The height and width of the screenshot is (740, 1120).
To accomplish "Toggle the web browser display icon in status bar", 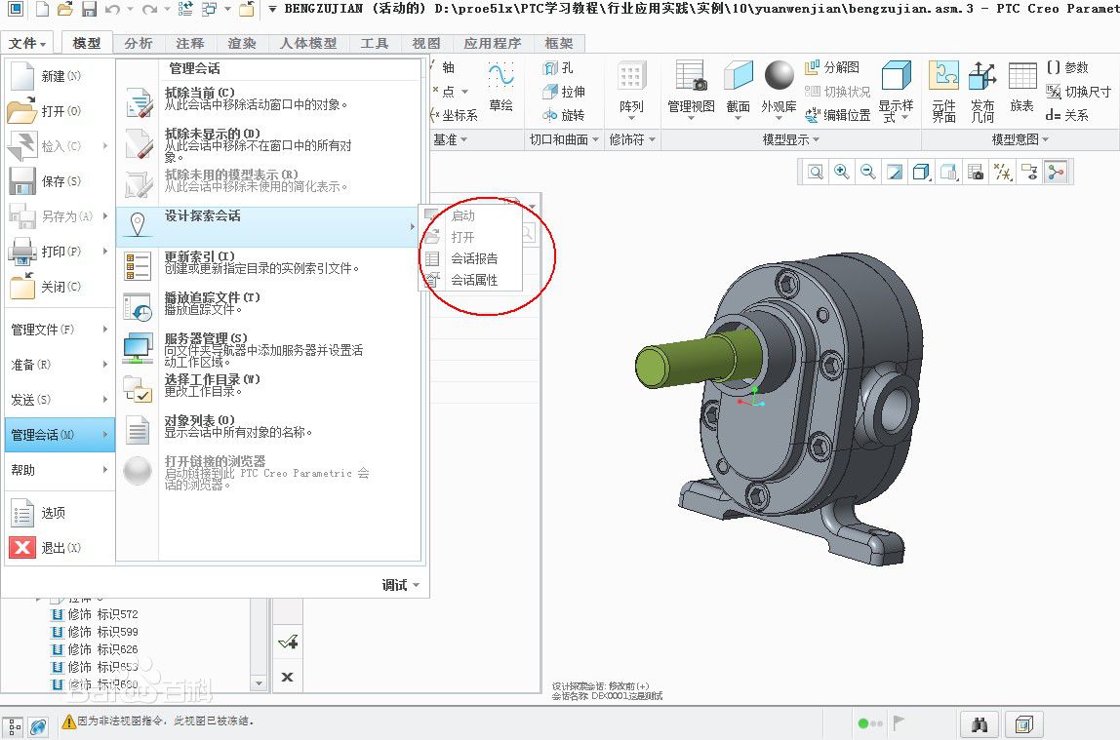I will click(x=38, y=725).
